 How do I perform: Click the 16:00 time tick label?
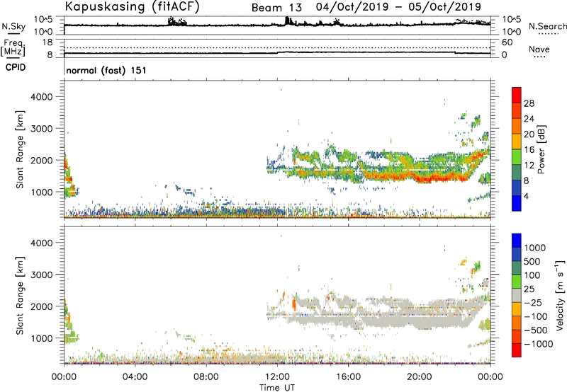(x=348, y=377)
